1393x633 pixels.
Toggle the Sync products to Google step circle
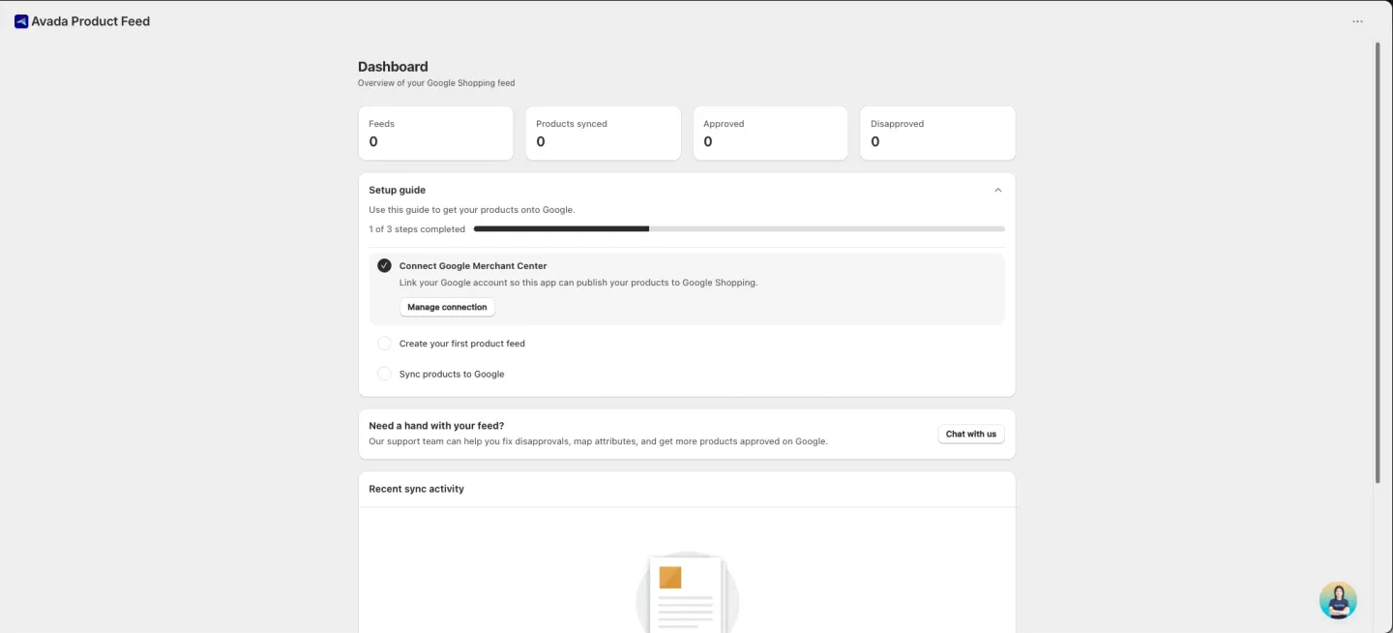click(384, 374)
